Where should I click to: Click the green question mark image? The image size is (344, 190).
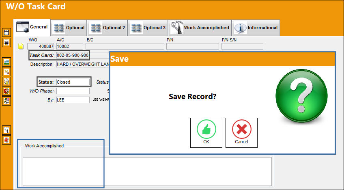[x=301, y=96]
